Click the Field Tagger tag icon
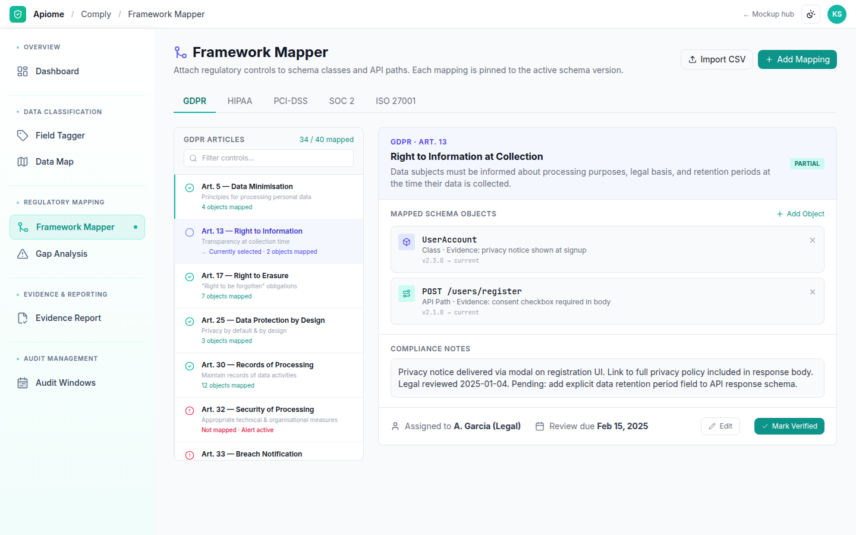This screenshot has width=856, height=535. (x=23, y=136)
